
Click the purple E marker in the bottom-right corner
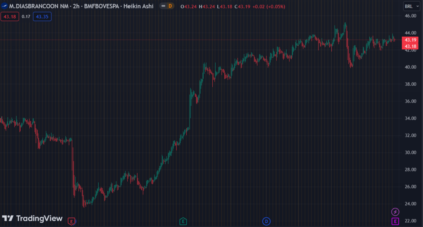pos(395,221)
